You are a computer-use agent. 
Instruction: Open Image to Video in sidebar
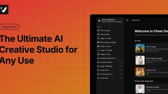(x=106, y=46)
